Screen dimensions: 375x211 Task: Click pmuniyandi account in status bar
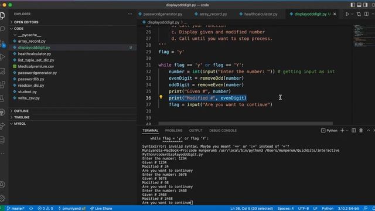(71, 209)
